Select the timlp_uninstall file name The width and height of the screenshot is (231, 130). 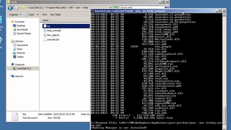tap(54, 30)
